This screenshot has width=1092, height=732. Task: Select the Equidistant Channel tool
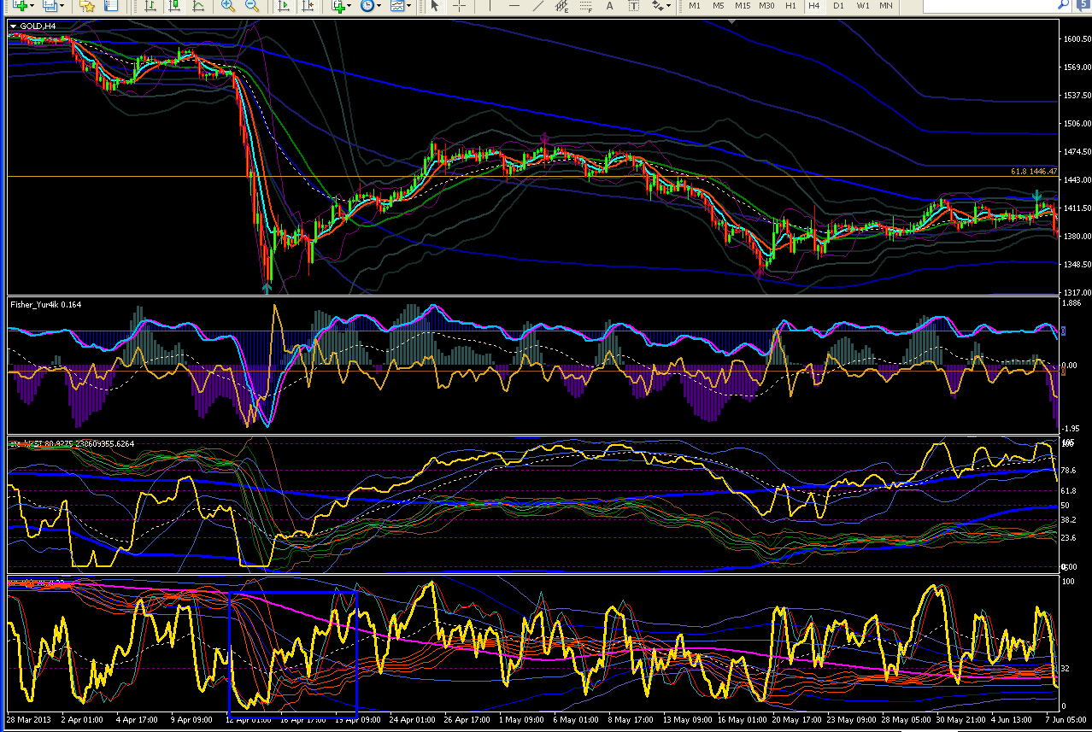(x=562, y=6)
